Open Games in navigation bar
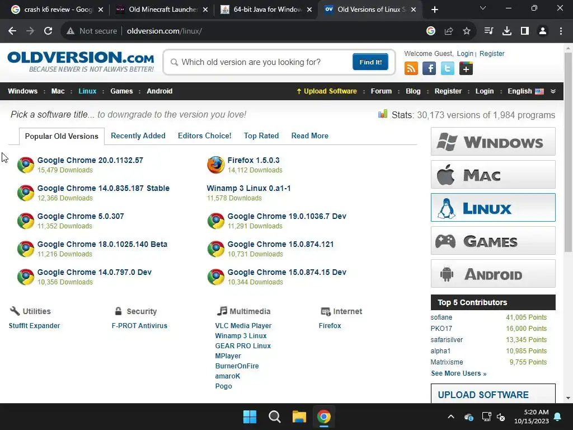This screenshot has height=430, width=573. (121, 91)
